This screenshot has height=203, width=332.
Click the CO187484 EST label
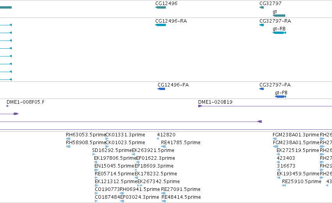107,197
